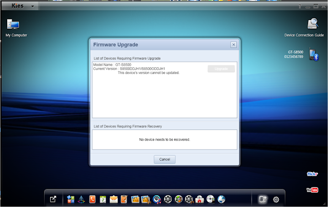Click the device number 0123456789 label

click(x=294, y=57)
